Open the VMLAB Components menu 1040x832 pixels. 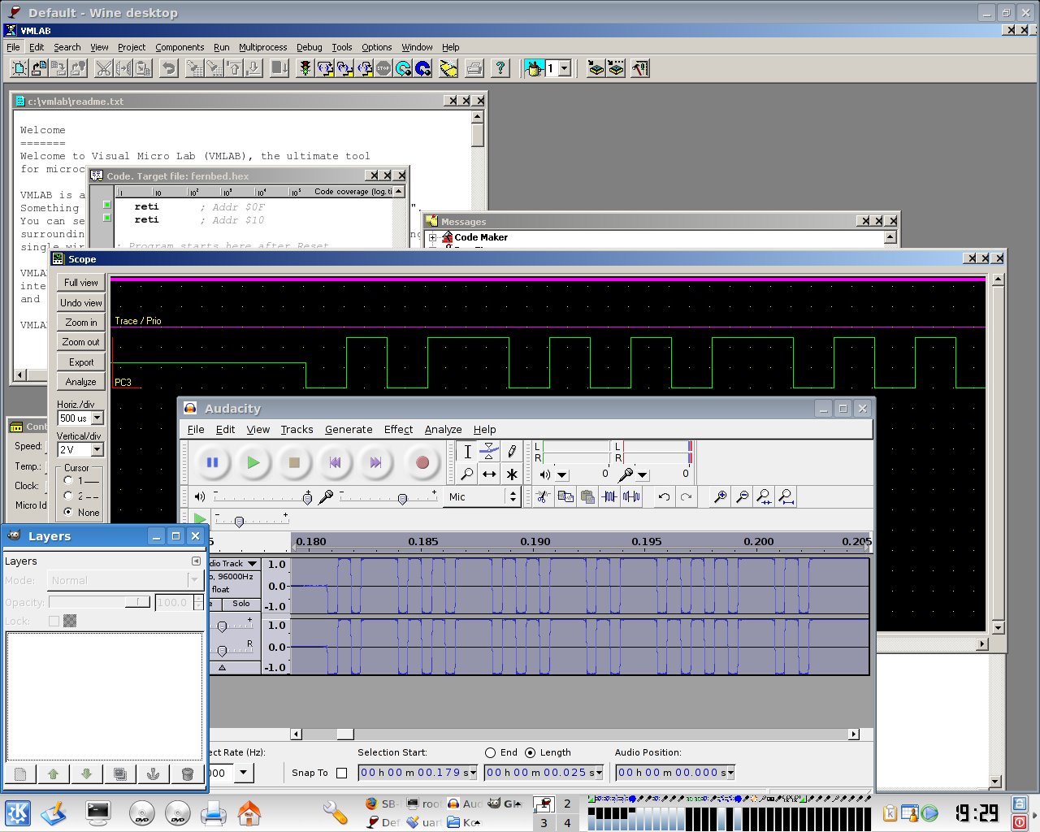point(180,47)
